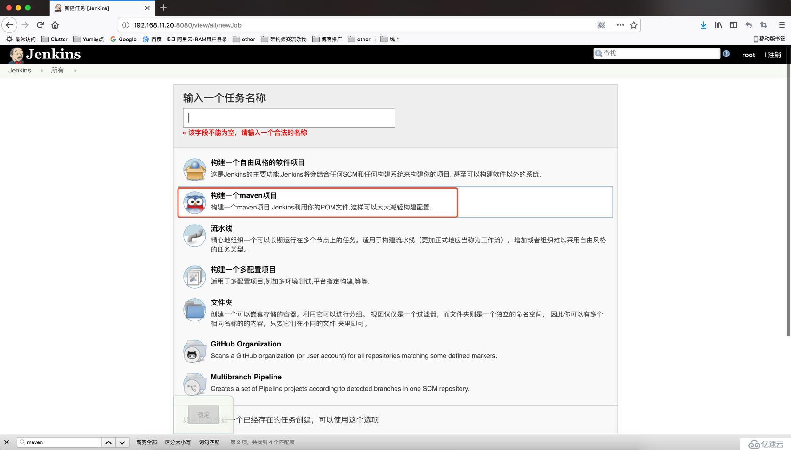
Task: Choose 构建一个maven项目 title
Action: [x=244, y=195]
